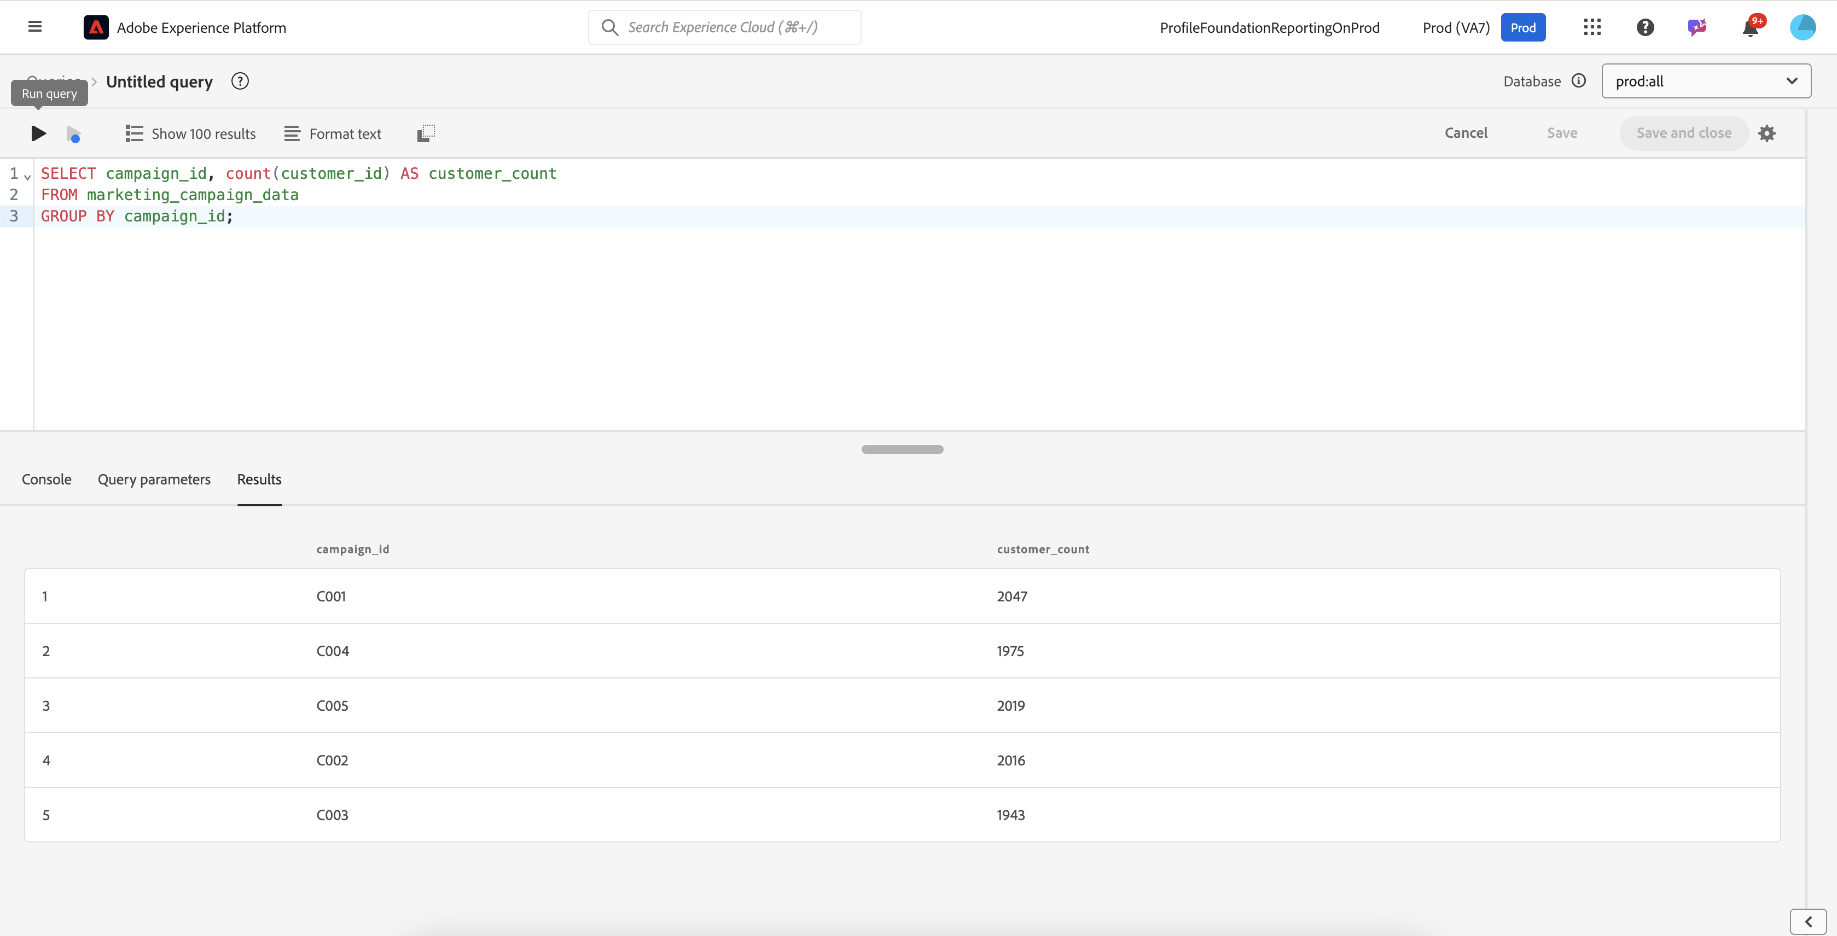
Task: Expand the collapsed right side panel
Action: pyautogui.click(x=1808, y=921)
